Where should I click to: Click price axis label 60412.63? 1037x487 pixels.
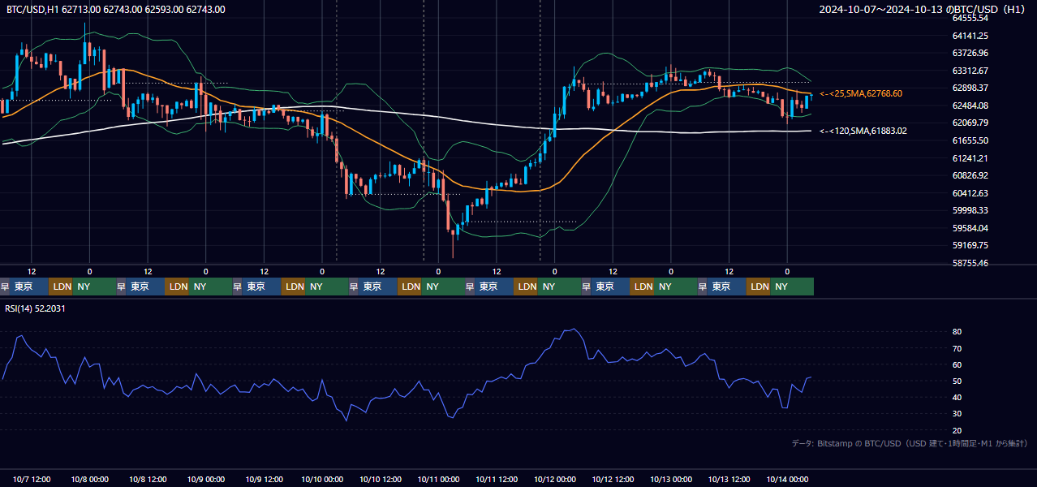click(970, 193)
